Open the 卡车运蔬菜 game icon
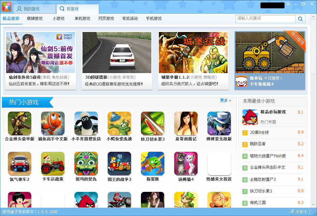 (x=53, y=163)
